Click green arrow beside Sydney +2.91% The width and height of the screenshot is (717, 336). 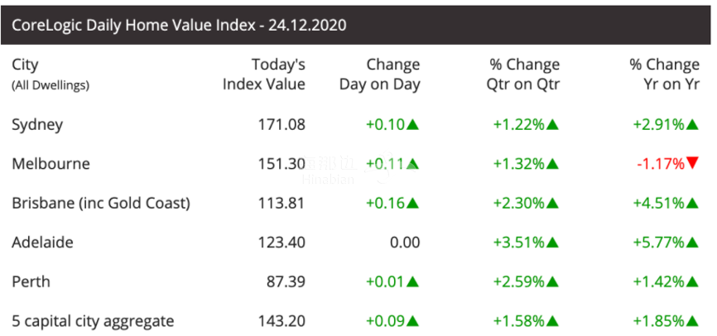tap(692, 124)
